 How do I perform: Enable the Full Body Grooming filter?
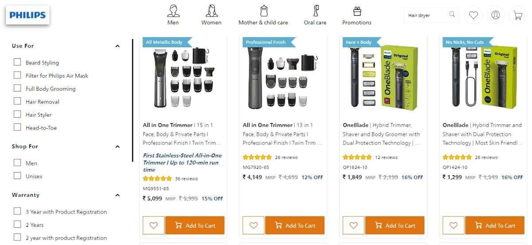(17, 88)
